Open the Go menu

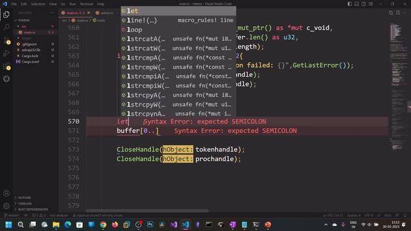[63, 4]
